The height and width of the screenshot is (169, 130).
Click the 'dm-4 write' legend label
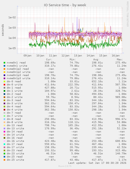(x=15, y=110)
